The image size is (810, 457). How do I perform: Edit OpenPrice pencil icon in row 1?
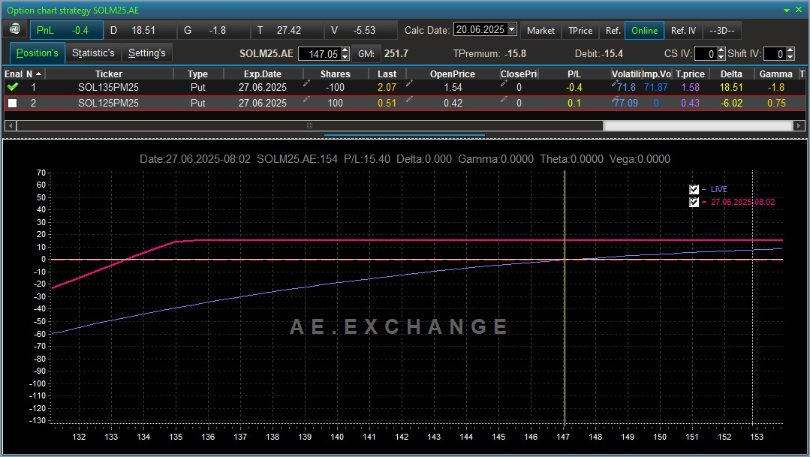tap(410, 83)
